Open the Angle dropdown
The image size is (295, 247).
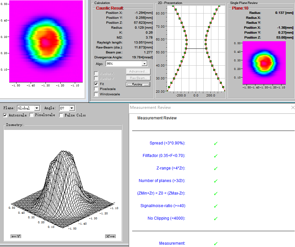click(72, 108)
